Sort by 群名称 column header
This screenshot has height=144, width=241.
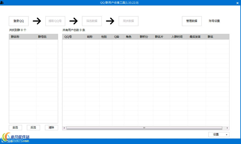tap(22, 37)
